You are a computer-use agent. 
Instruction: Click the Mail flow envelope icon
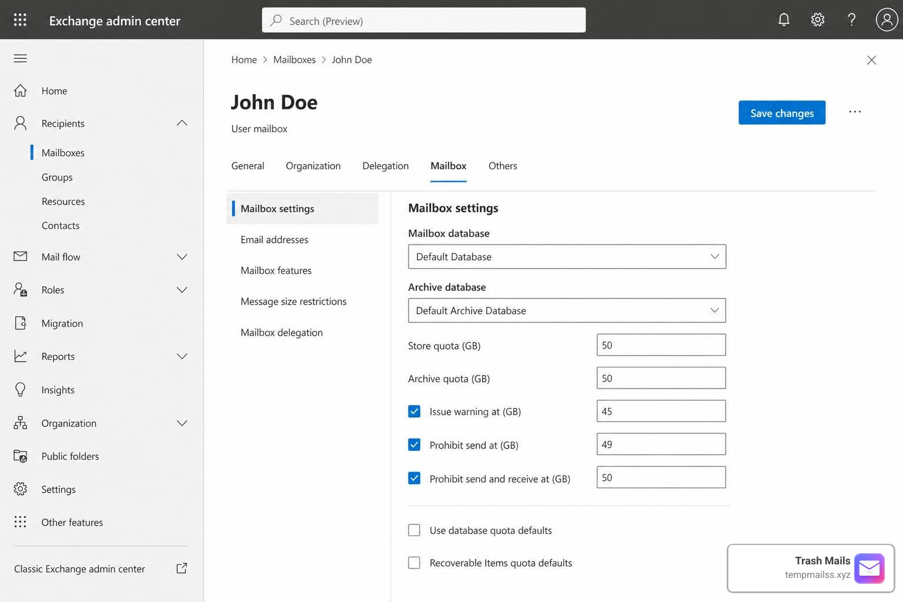click(20, 256)
